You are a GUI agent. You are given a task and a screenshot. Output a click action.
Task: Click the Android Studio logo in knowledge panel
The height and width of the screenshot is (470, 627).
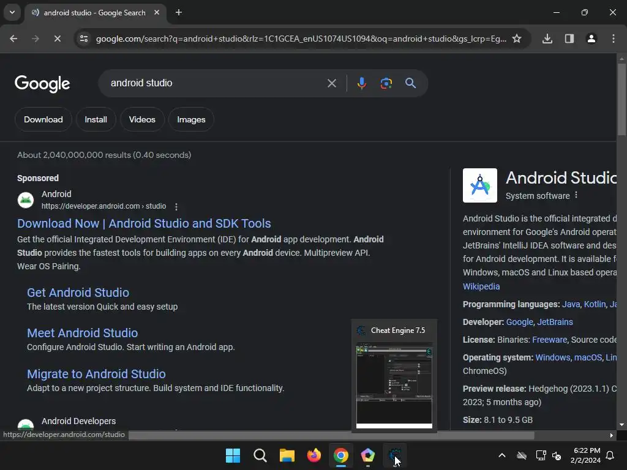click(x=480, y=185)
